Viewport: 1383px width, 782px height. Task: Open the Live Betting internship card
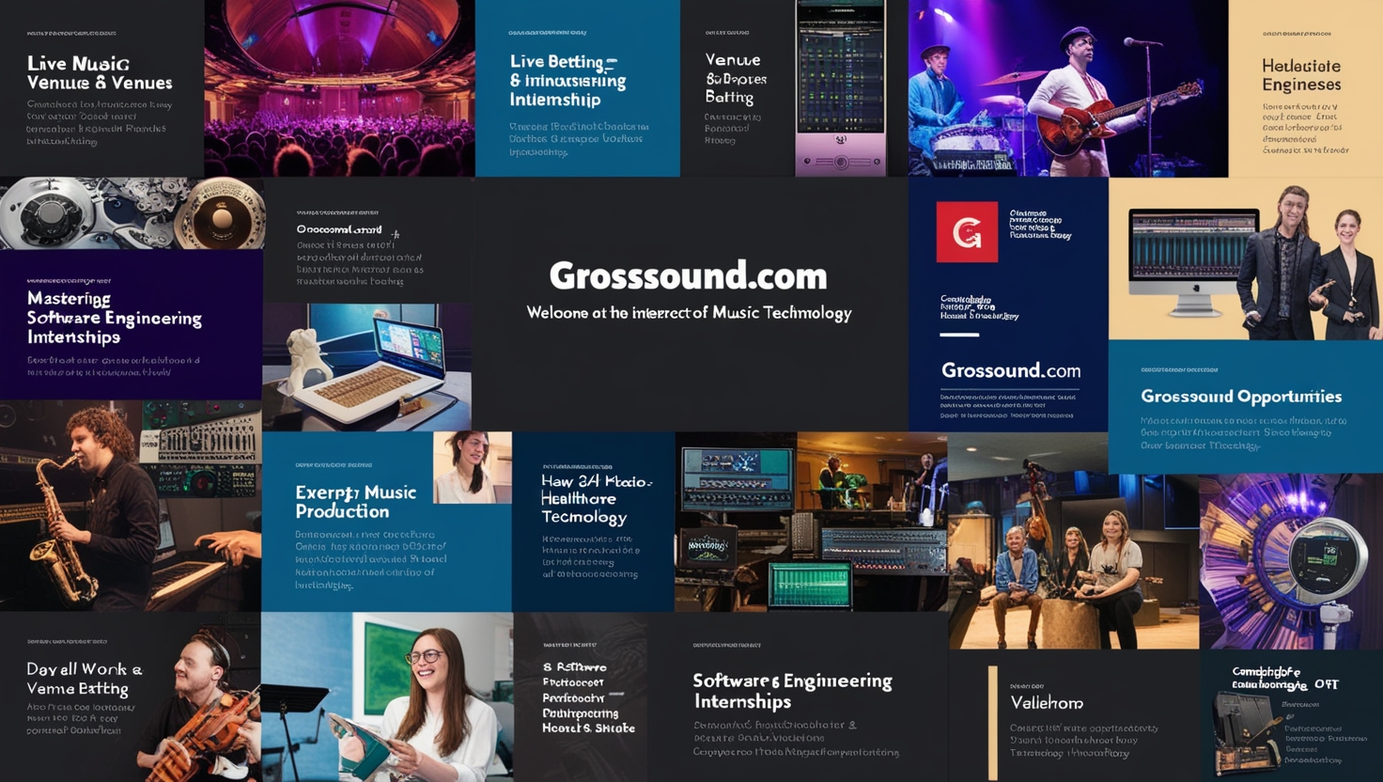click(x=577, y=88)
